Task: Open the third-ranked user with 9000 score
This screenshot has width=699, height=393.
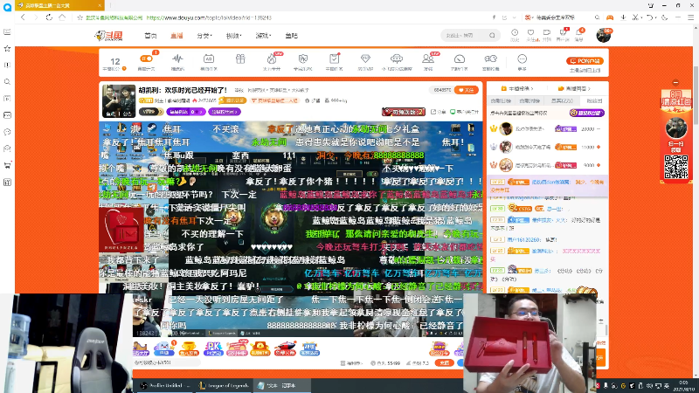Action: click(548, 165)
